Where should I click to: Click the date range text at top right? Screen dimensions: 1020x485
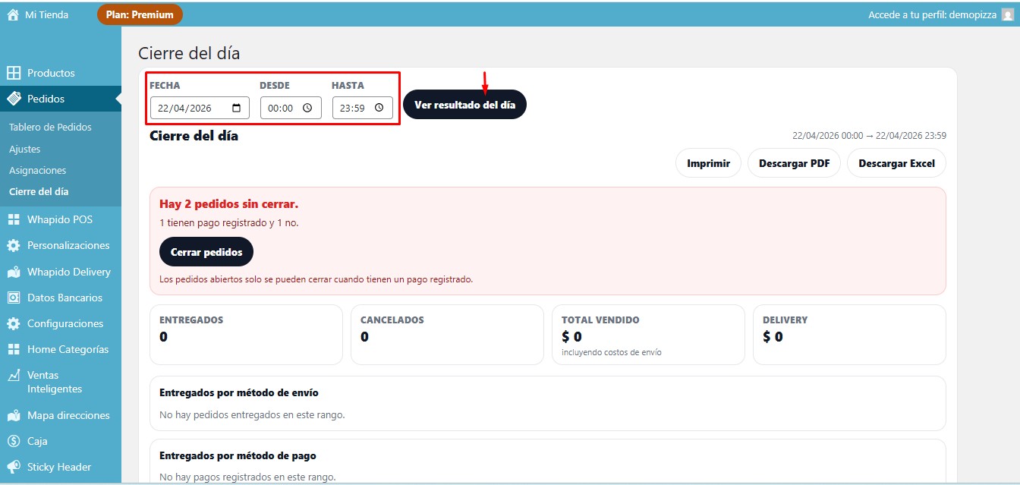pyautogui.click(x=869, y=136)
